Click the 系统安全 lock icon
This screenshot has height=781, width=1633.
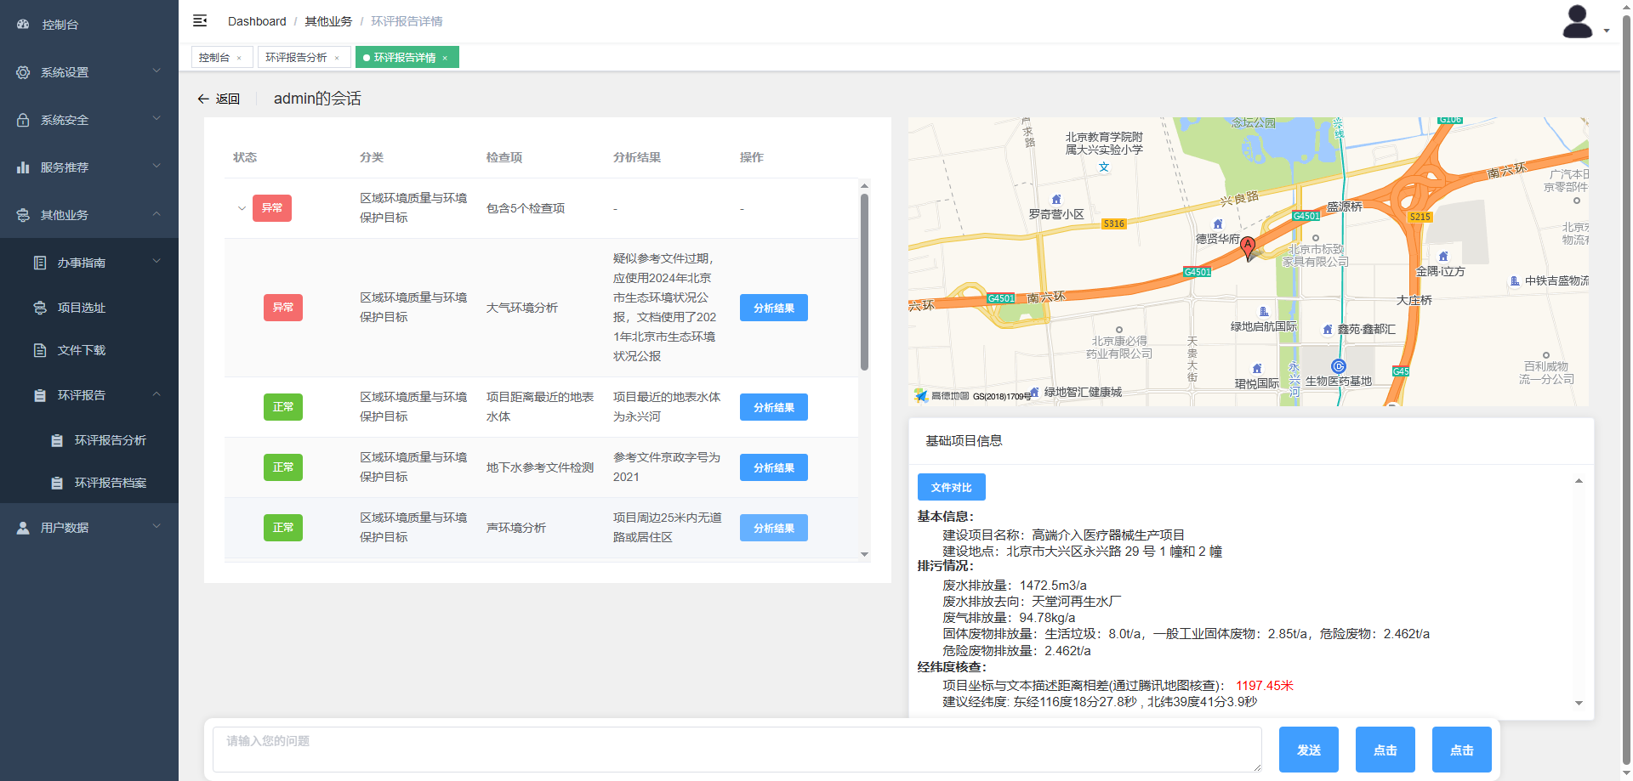22,120
